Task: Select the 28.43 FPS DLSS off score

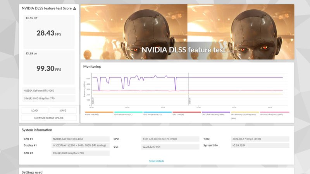Action: point(49,33)
